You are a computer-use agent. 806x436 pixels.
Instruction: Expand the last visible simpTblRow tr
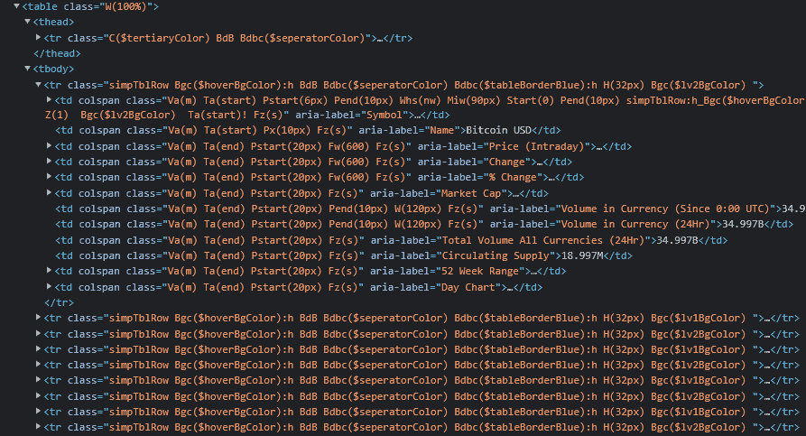39,427
